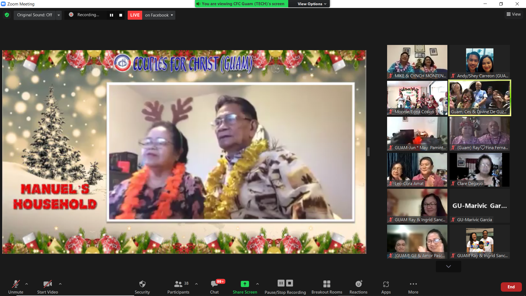Viewport: 526px width, 296px height.
Task: Start Video with the camera icon
Action: point(47,287)
